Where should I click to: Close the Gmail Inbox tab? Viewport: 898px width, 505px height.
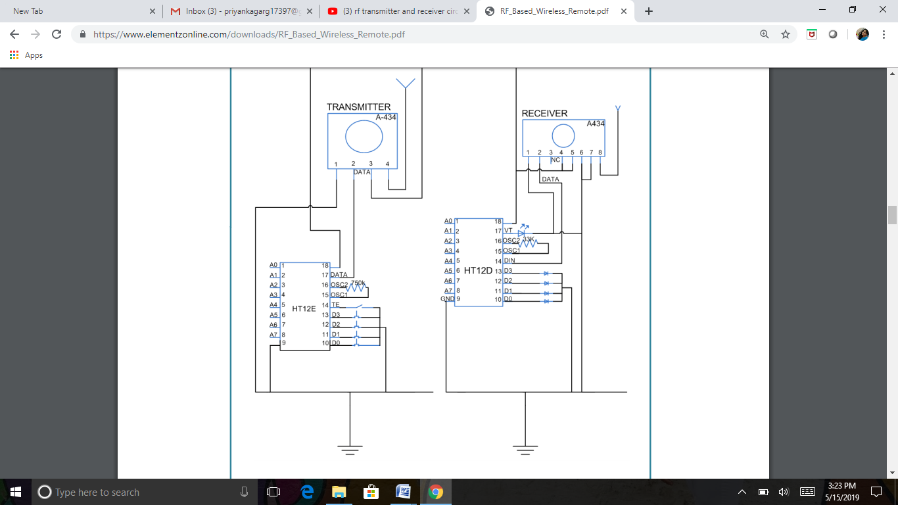point(310,11)
